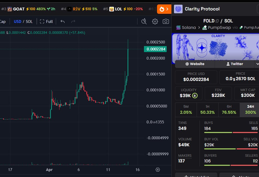Click the LOL token emoji icon
The image size is (259, 177).
pyautogui.click(x=112, y=9)
